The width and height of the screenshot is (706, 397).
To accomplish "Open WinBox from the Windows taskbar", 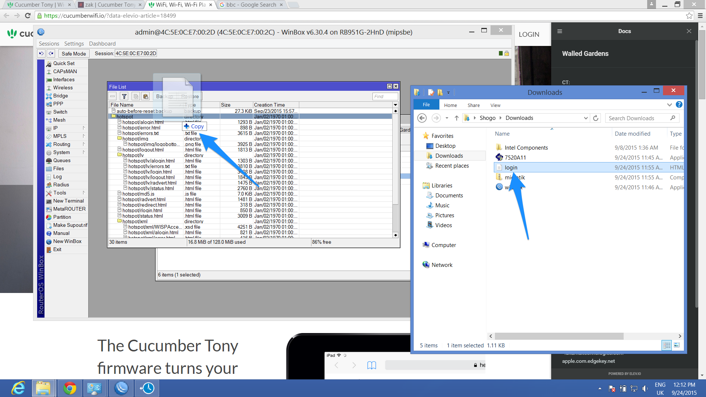I will pyautogui.click(x=121, y=388).
